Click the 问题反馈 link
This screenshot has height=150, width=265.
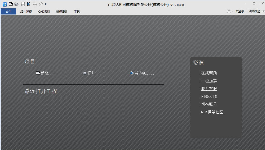(209, 96)
